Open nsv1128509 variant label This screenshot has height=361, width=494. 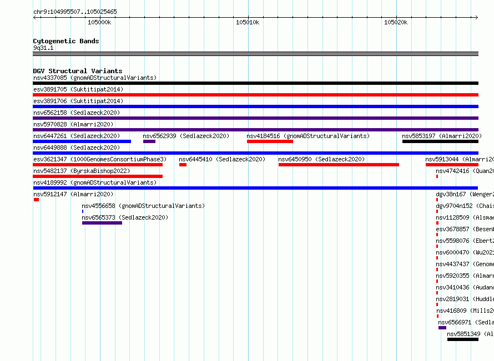click(465, 217)
